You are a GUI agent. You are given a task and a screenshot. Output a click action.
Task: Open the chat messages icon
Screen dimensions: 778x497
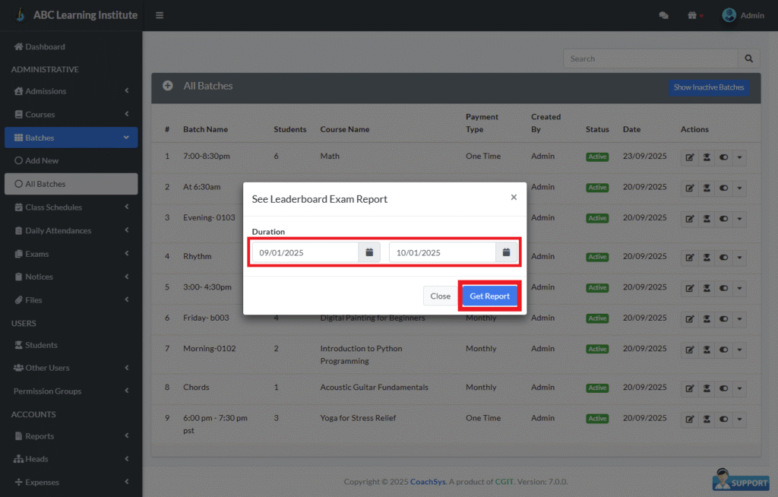(663, 15)
